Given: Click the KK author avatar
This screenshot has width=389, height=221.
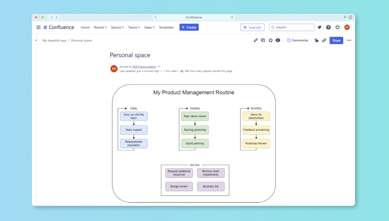Looking at the screenshot, I should [114, 69].
